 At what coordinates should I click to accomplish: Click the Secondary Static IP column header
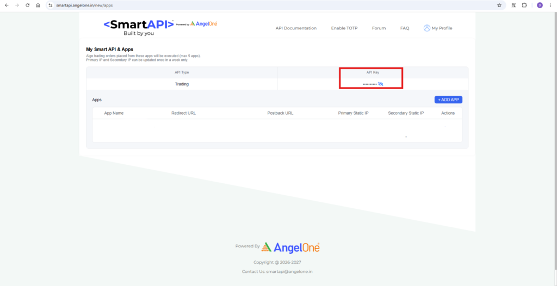click(406, 113)
